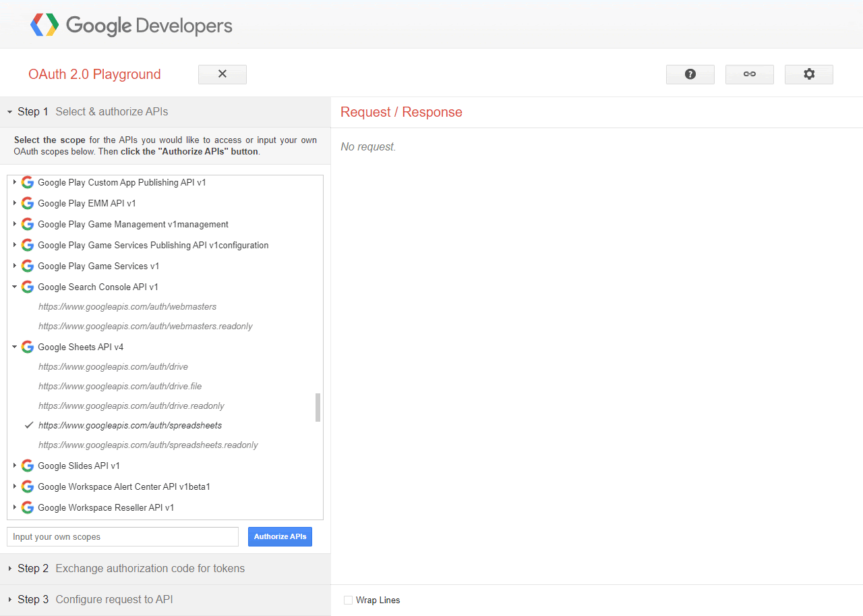Click the Authorize APIs button
Screen dimensions: 863x616
[280, 536]
